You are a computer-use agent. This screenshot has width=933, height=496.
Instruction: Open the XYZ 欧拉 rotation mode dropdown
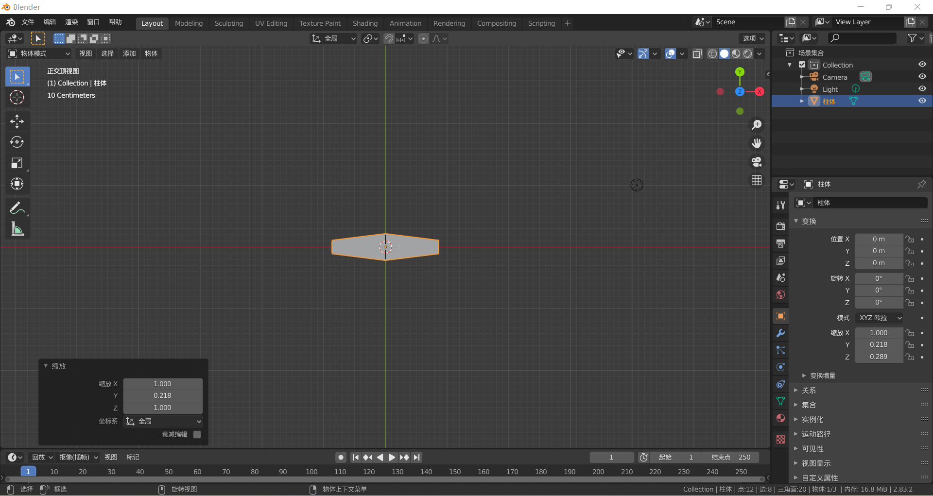[x=879, y=318]
